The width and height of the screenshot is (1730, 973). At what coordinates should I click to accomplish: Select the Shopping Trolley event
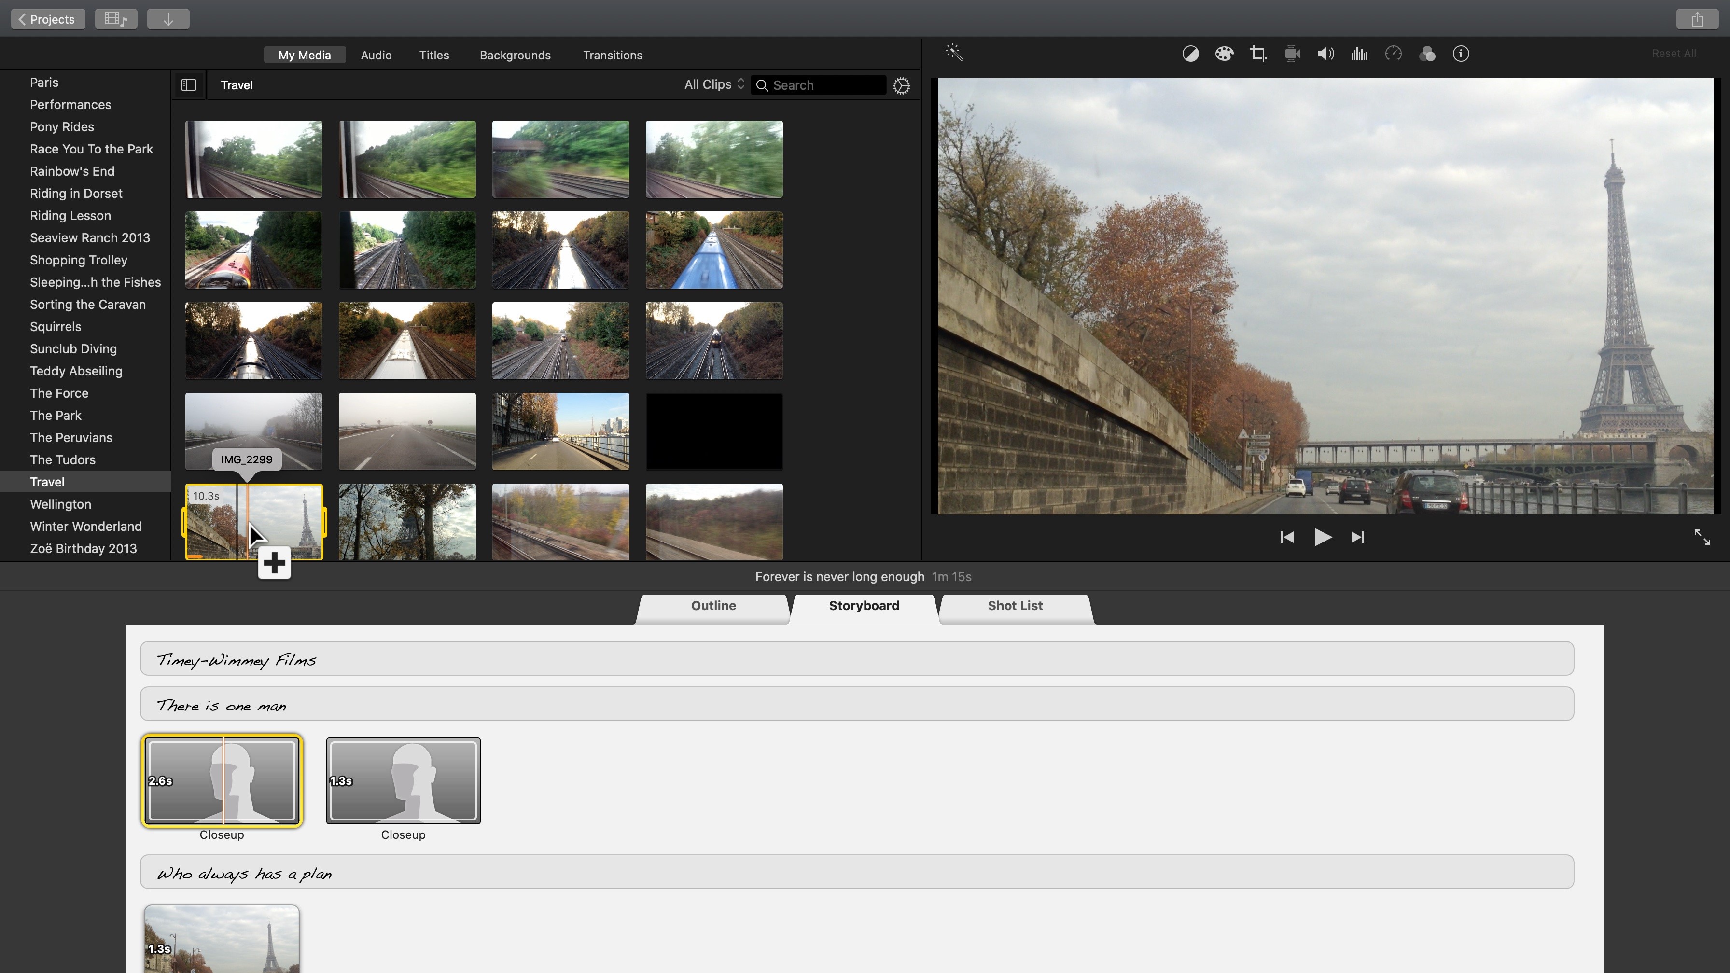tap(79, 260)
